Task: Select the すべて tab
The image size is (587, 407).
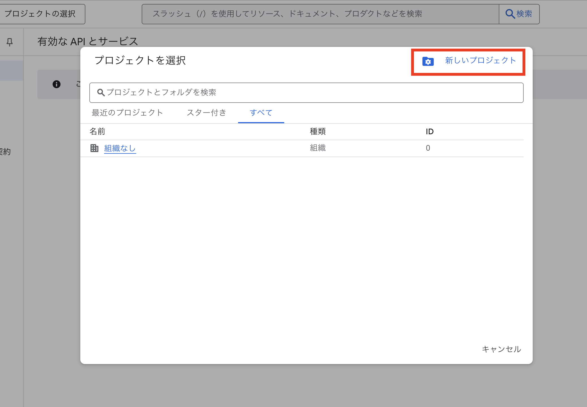Action: tap(261, 113)
